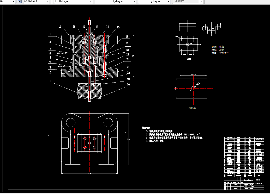Select part callout number 15
270x194 pixels.
pos(118,27)
